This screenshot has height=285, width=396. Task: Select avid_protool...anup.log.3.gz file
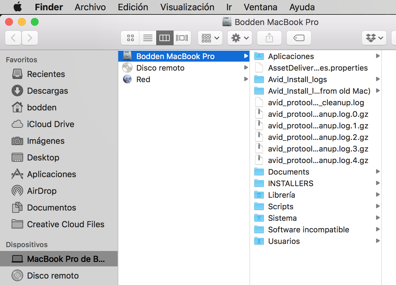[x=316, y=149]
